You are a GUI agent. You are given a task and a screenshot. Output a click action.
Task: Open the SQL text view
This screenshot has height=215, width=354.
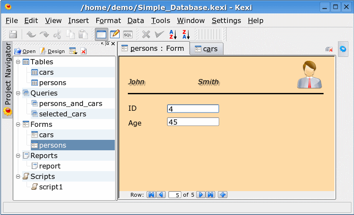coord(127,34)
